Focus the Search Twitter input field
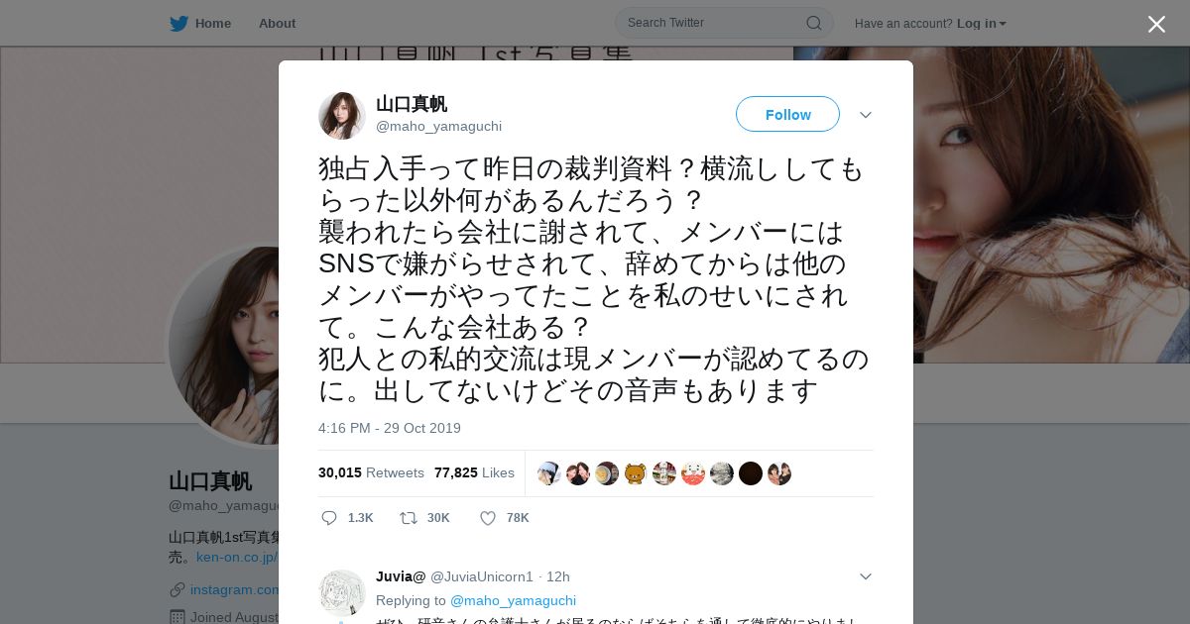The image size is (1190, 624). tap(724, 23)
